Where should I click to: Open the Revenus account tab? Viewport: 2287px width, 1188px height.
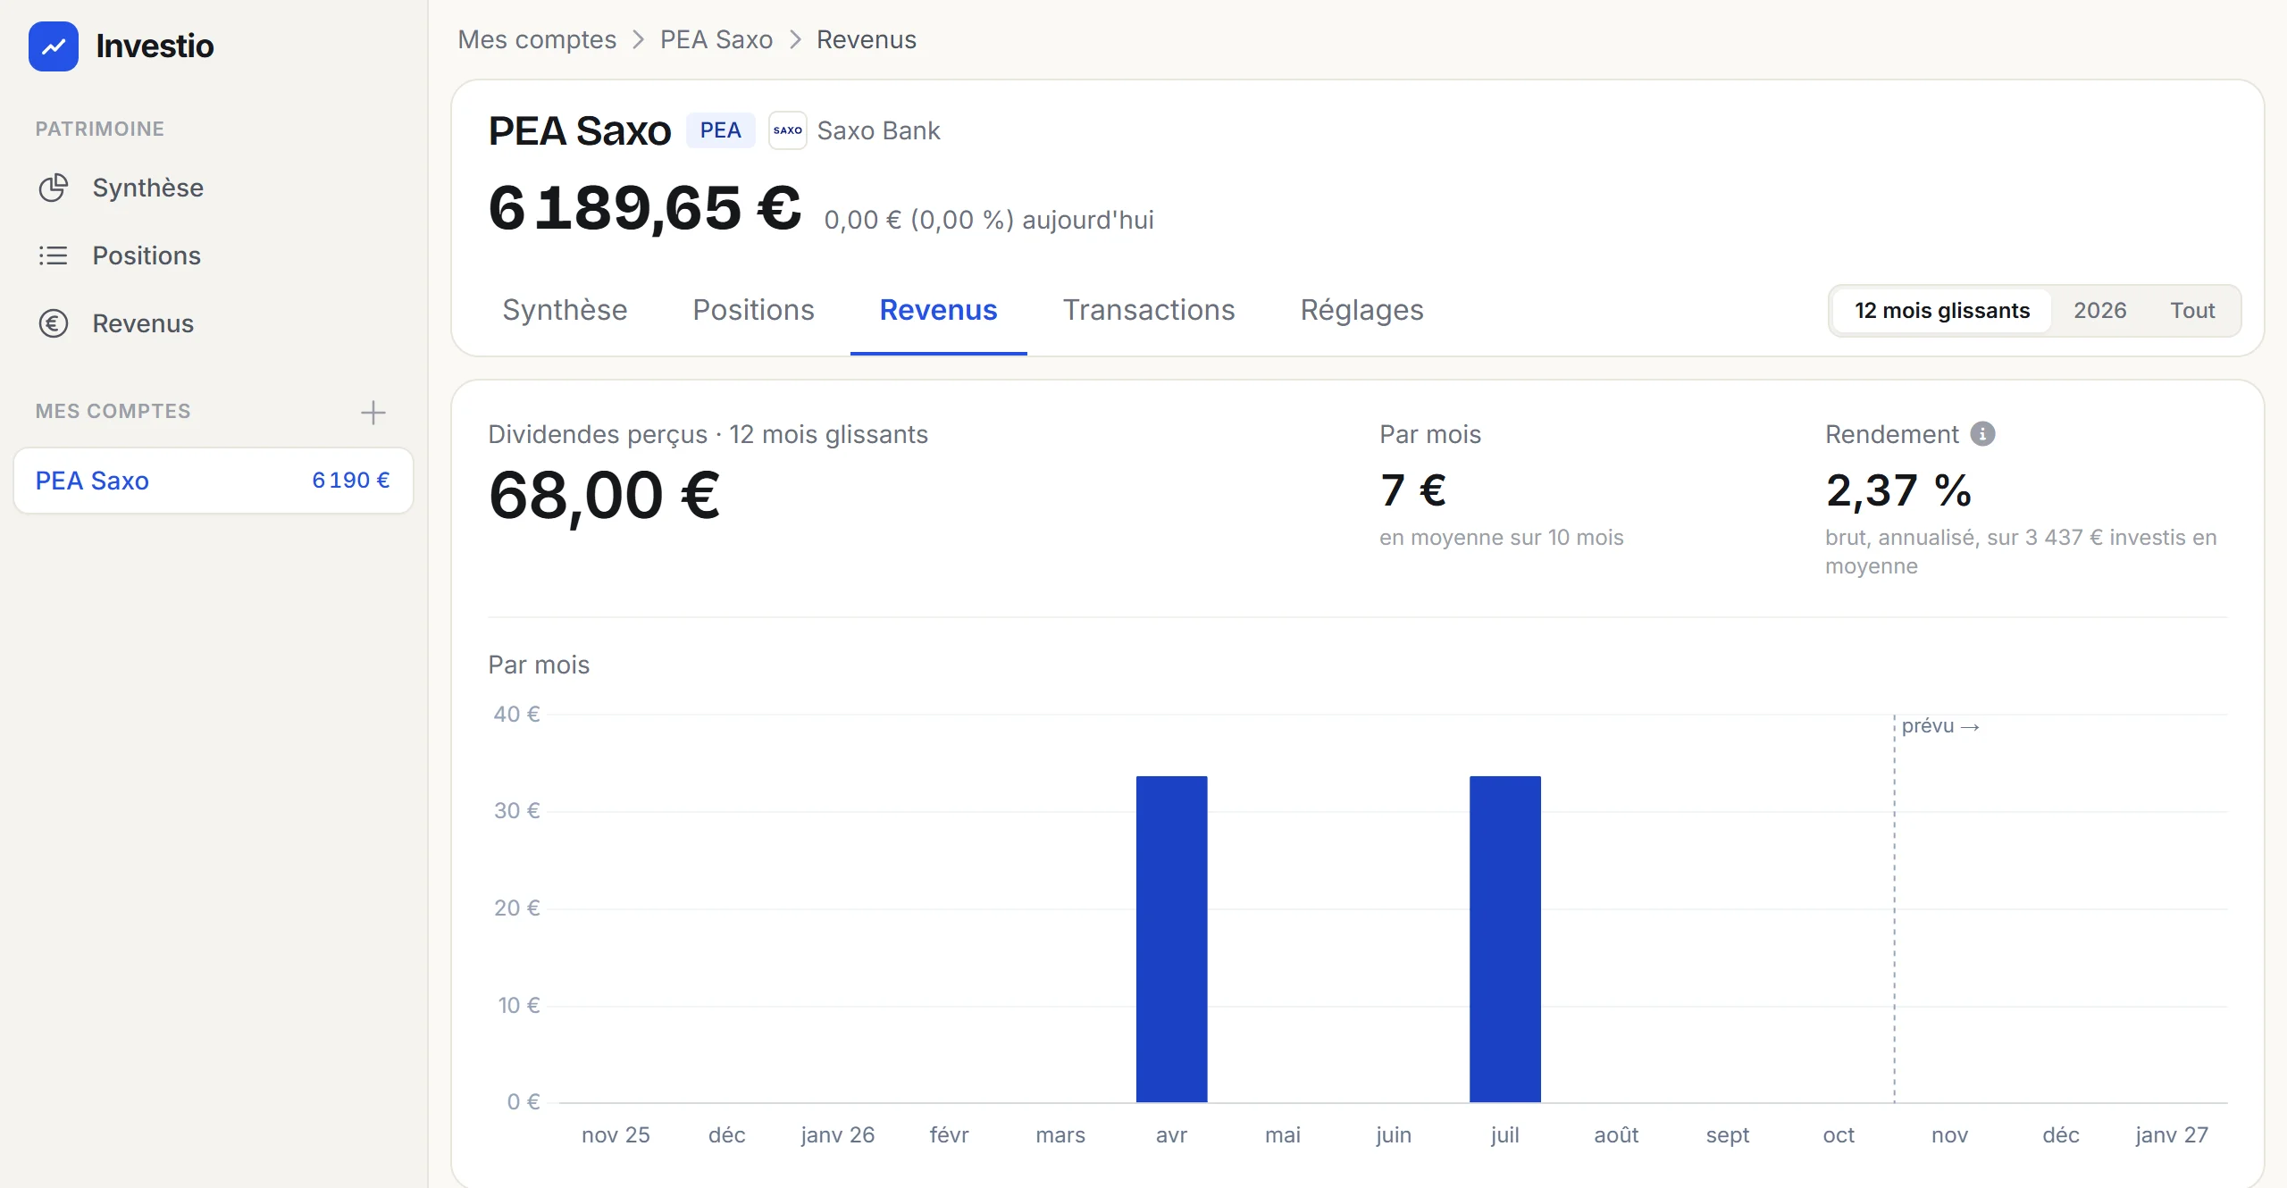pos(938,310)
